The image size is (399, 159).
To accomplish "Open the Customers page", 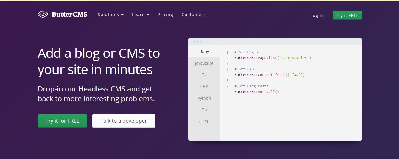I will pyautogui.click(x=194, y=15).
